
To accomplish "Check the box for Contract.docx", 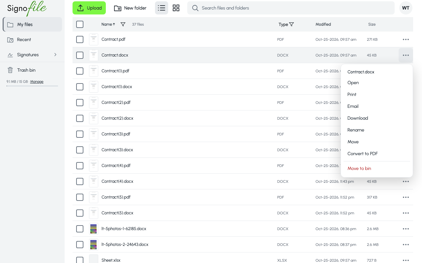I will point(80,55).
